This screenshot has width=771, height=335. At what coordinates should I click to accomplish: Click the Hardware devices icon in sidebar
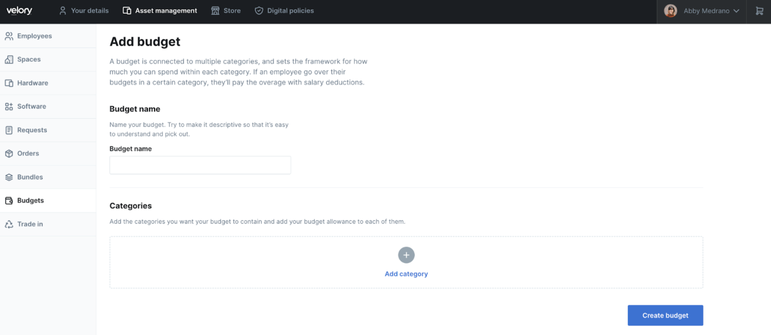pyautogui.click(x=9, y=83)
